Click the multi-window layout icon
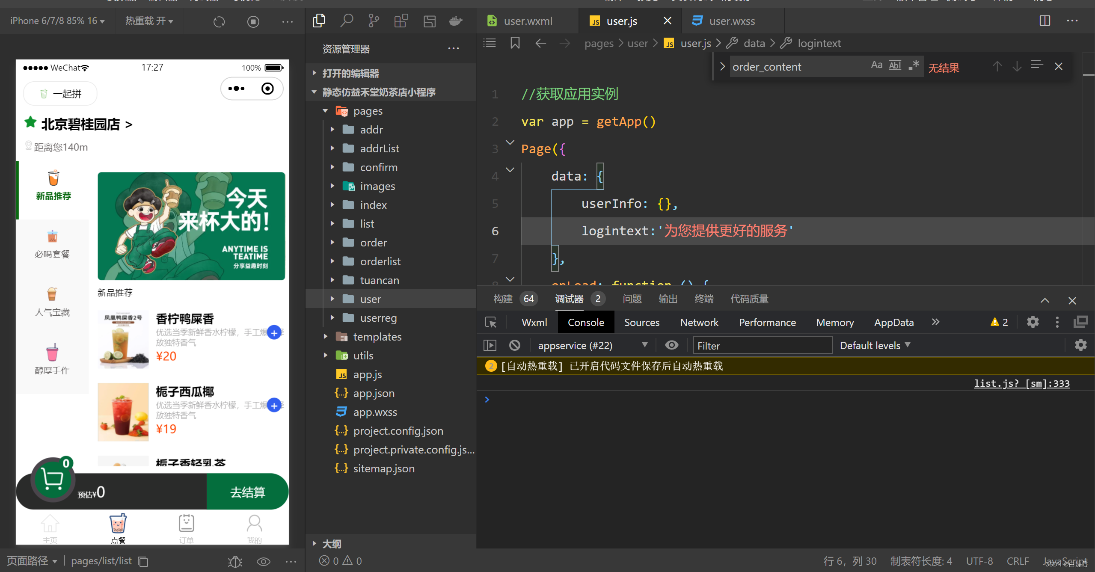The width and height of the screenshot is (1095, 572). click(1045, 20)
